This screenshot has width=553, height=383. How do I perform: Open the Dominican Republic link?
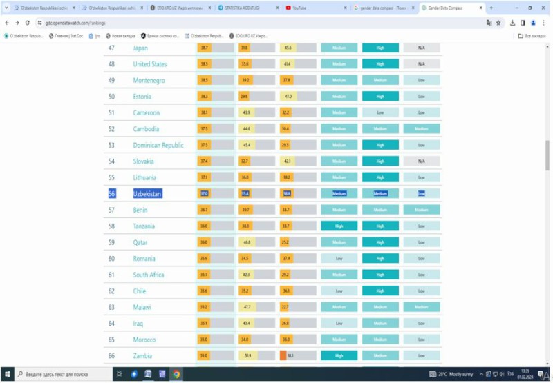(x=158, y=146)
